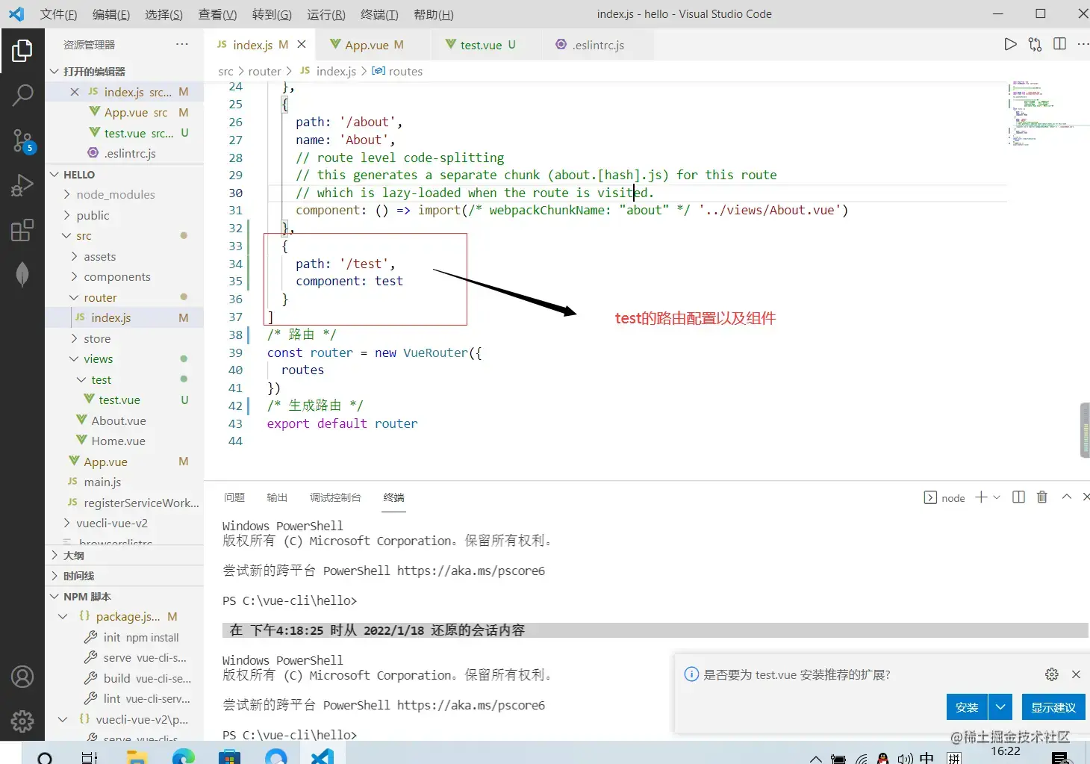Collapse the HELLO project folder section
Viewport: 1090px width, 764px height.
pyautogui.click(x=124, y=175)
